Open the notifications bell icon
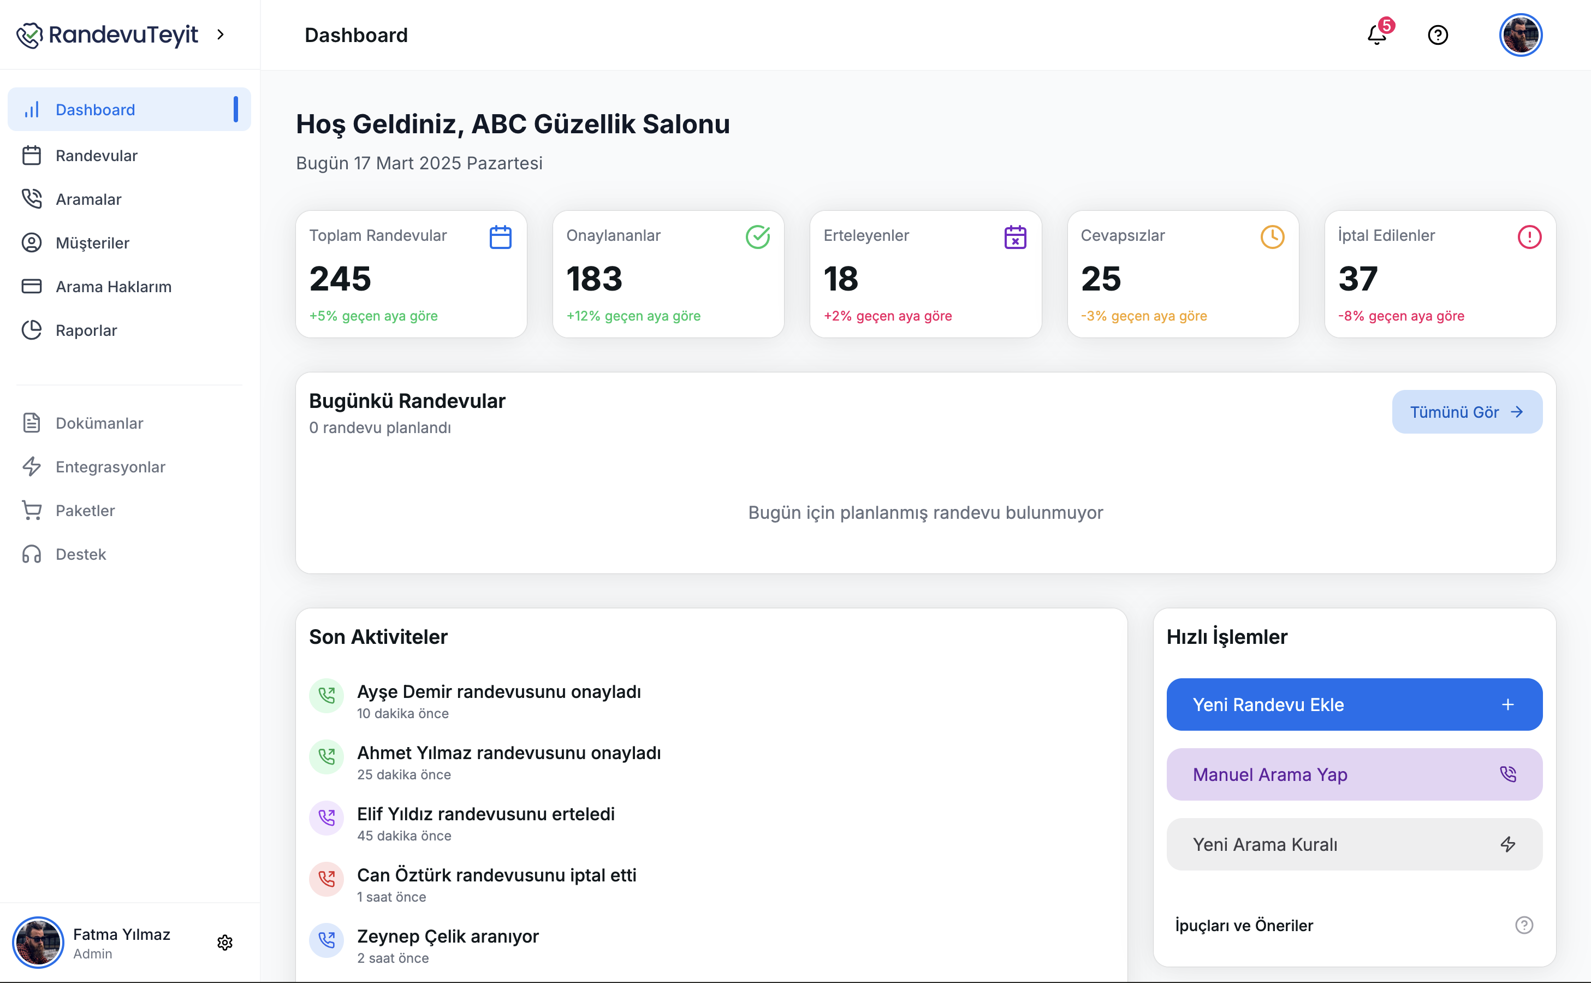 click(x=1376, y=34)
